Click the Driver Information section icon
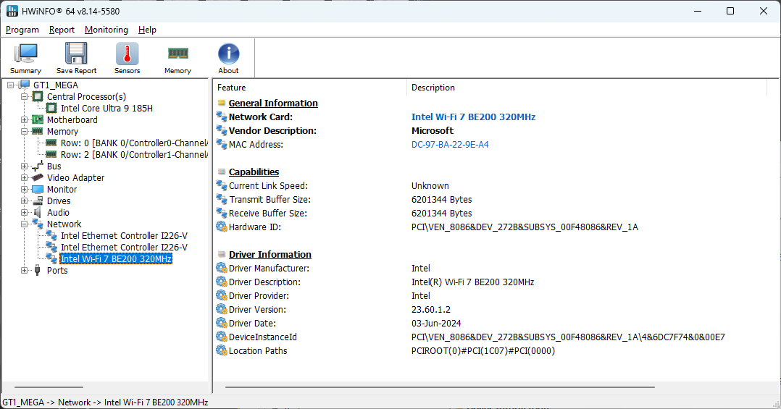This screenshot has height=409, width=781. click(222, 254)
